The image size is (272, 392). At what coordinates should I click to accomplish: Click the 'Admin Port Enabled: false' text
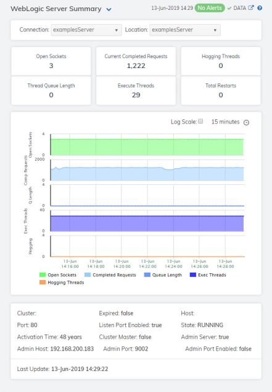[x=218, y=349]
